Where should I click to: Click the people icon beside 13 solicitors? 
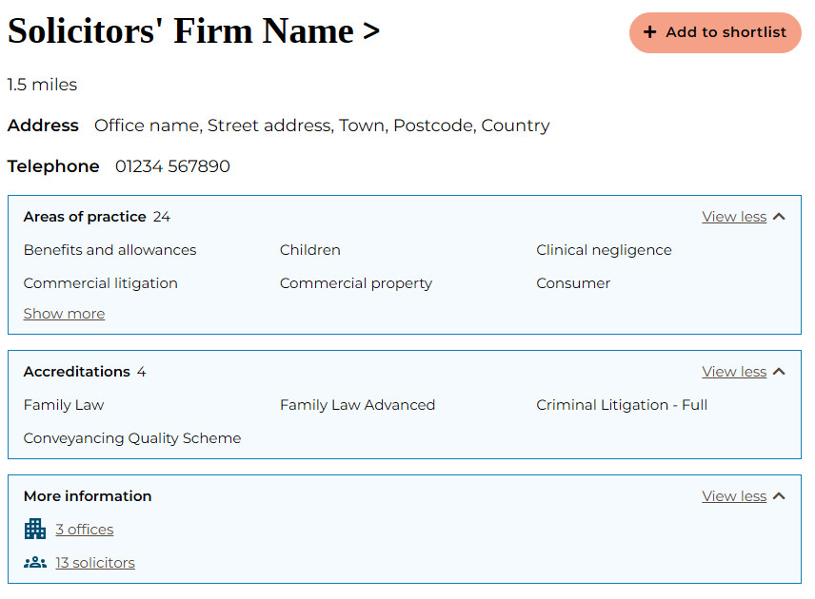[x=35, y=562]
